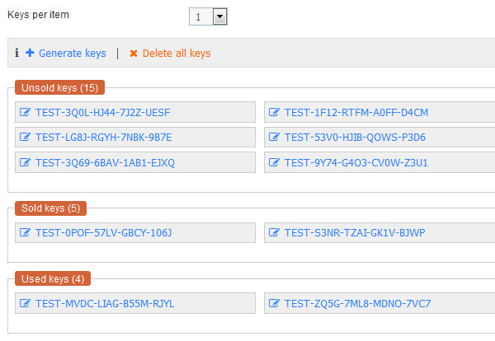The height and width of the screenshot is (341, 495).
Task: Select sold key TEST-0POF-57LV-GBCY-106J
Action: (104, 233)
